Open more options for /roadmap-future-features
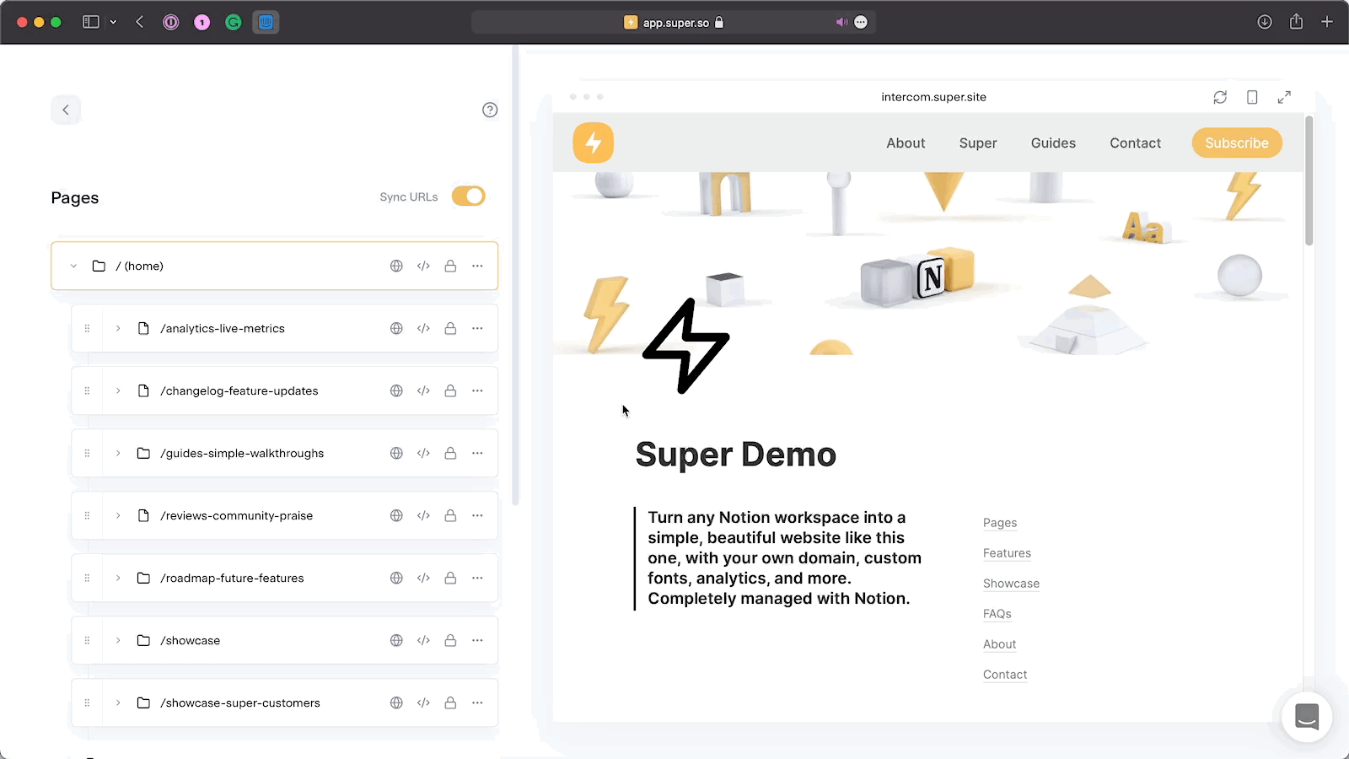The image size is (1349, 759). point(477,578)
